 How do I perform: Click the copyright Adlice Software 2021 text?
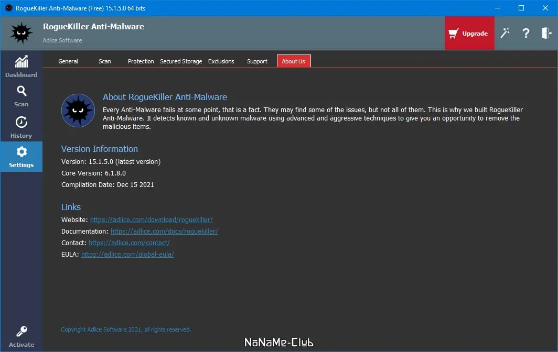point(126,329)
